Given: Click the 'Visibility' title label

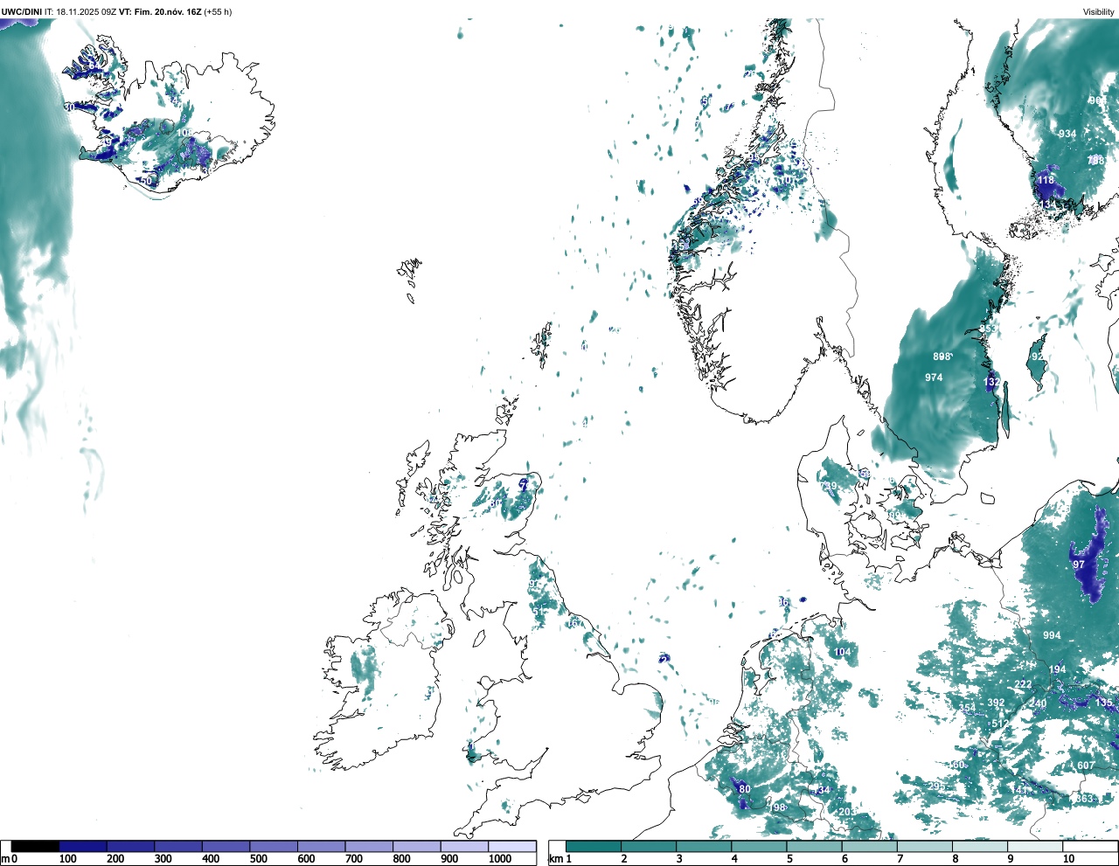Looking at the screenshot, I should point(1098,12).
